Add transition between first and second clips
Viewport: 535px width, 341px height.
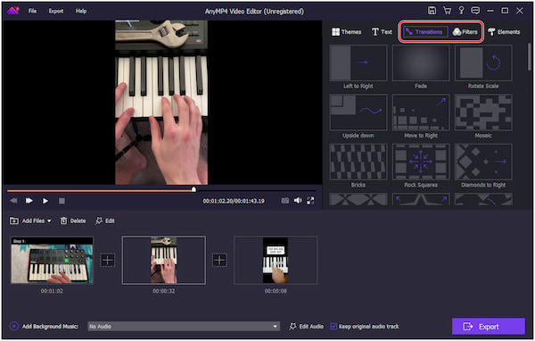[108, 261]
